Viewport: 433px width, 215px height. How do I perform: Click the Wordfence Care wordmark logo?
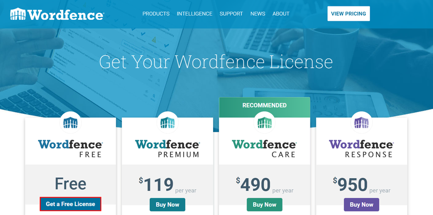(264, 149)
